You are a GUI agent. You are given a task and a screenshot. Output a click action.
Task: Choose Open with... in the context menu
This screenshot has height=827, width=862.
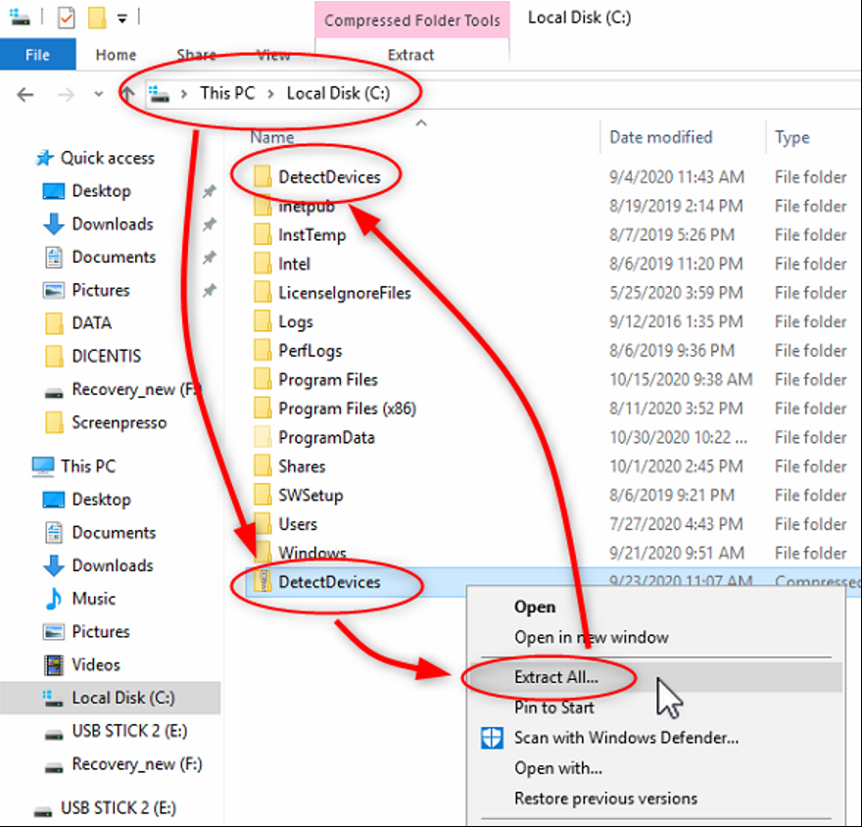point(558,768)
